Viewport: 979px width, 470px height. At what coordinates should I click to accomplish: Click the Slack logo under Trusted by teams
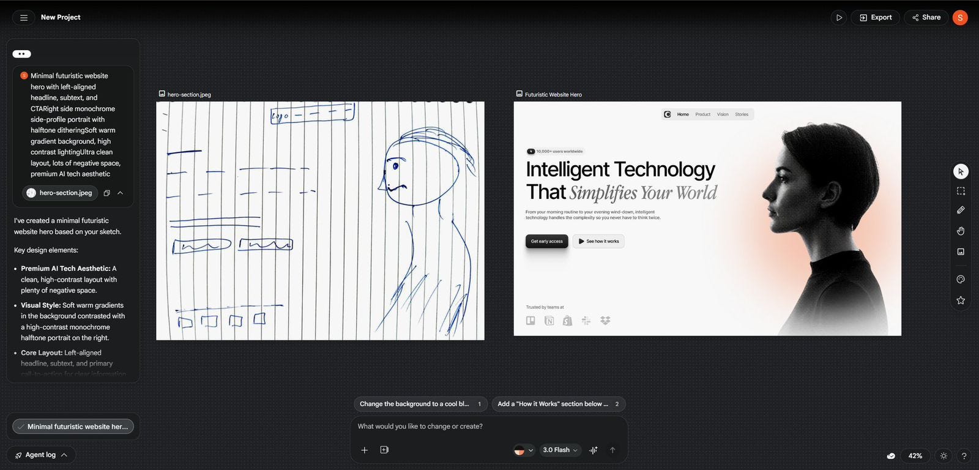(x=586, y=321)
